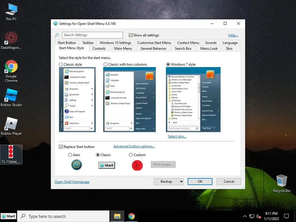
Task: Switch to Start Button tab
Action: pyautogui.click(x=67, y=43)
